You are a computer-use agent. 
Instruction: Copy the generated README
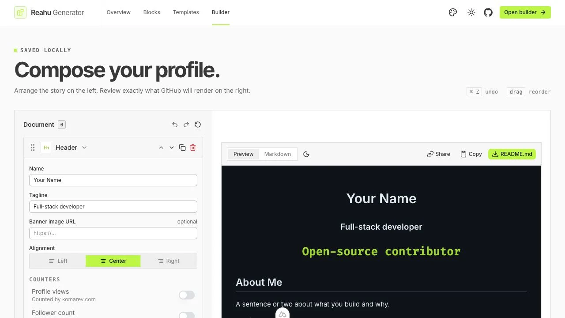click(x=471, y=154)
